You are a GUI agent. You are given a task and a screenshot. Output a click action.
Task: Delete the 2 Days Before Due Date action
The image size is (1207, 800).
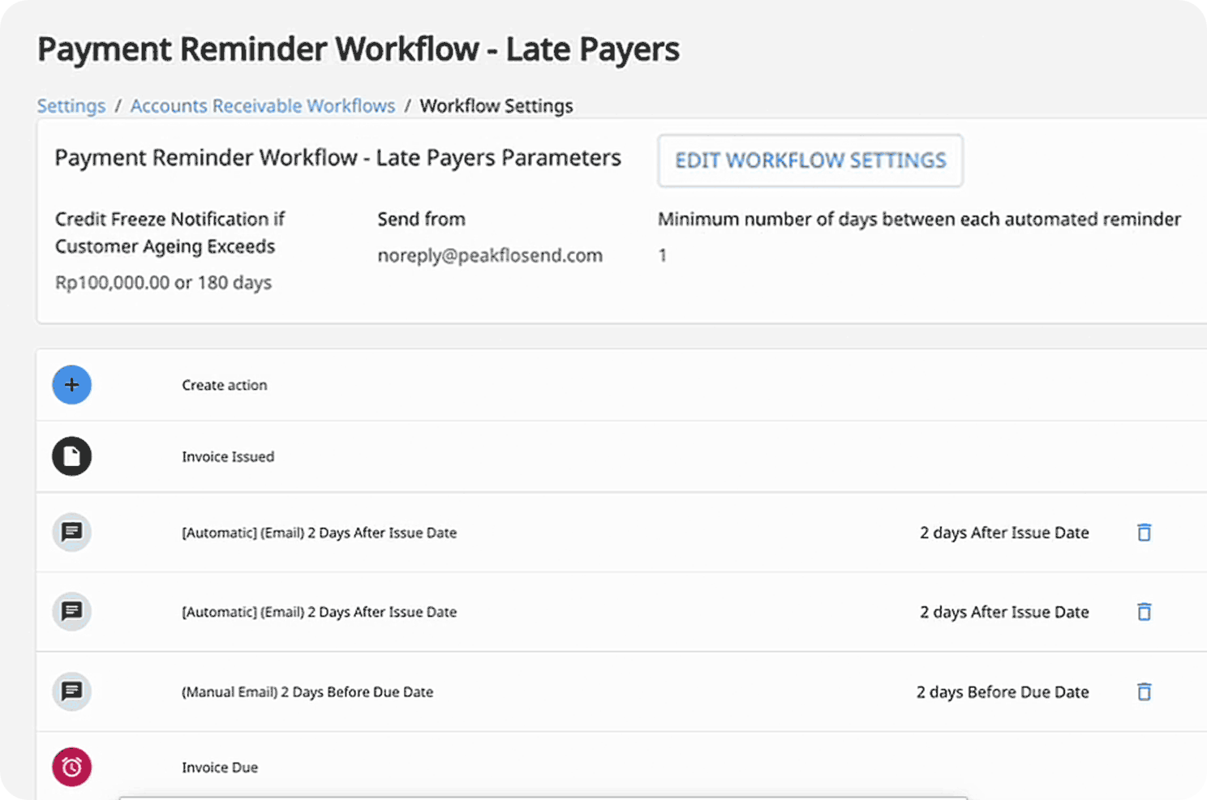(x=1144, y=691)
